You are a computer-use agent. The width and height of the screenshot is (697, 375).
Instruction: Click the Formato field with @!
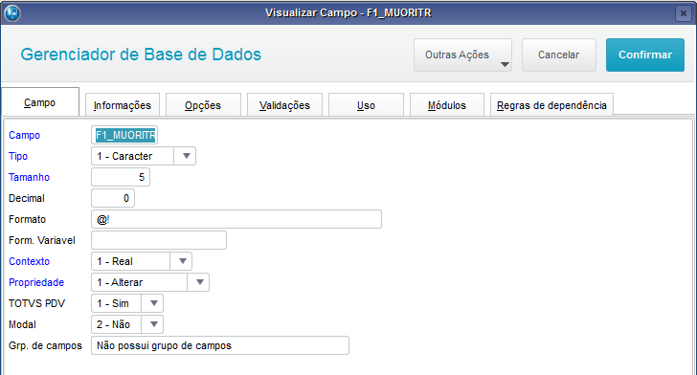[236, 219]
